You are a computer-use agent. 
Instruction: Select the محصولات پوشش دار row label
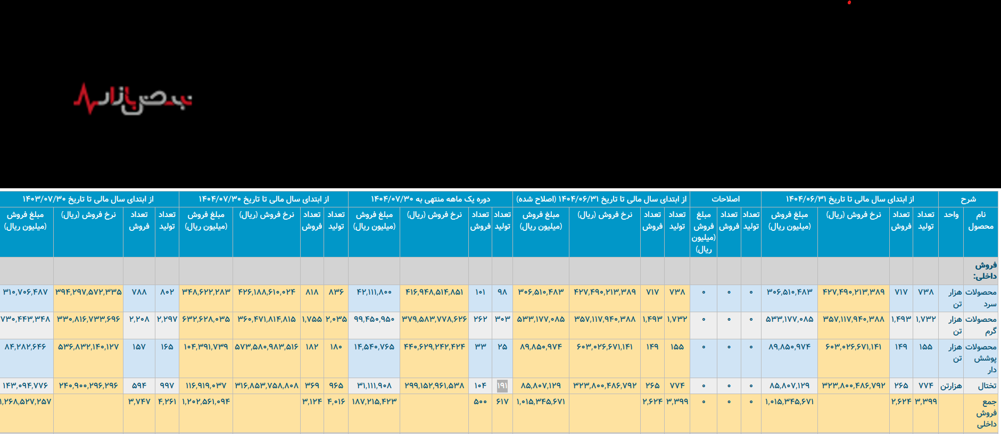point(981,358)
